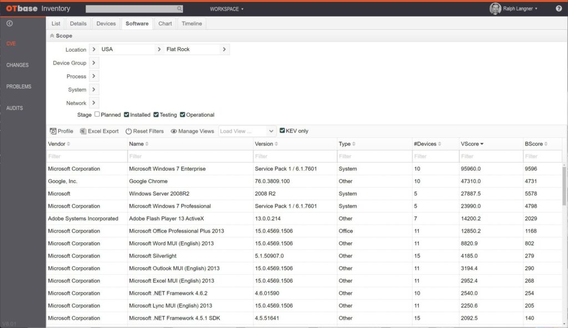The height and width of the screenshot is (328, 568).
Task: Disable the KEV only checkbox
Action: point(282,131)
